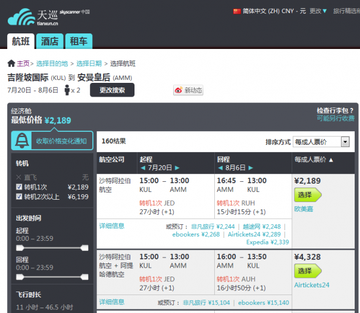Open 详细信息 for the ¥4,328 flight
The width and height of the screenshot is (360, 313).
point(112,302)
